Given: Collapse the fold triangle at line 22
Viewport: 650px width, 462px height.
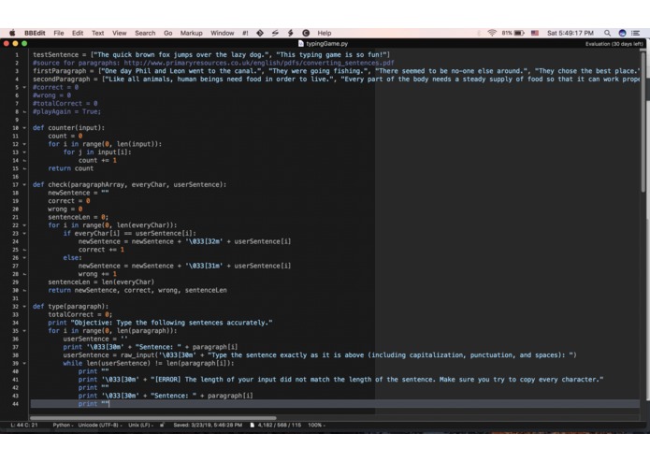Looking at the screenshot, I should click(24, 225).
